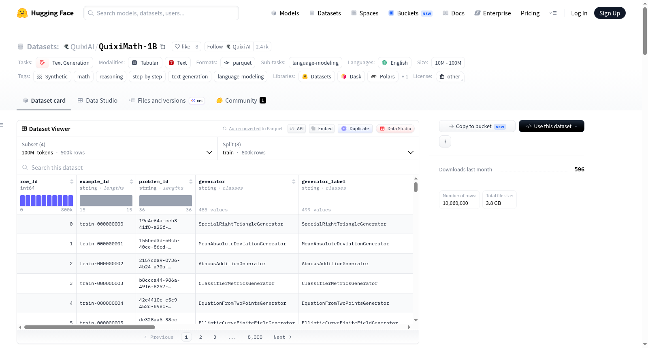Open the Spaces navigation item
This screenshot has height=348, width=648.
click(365, 13)
